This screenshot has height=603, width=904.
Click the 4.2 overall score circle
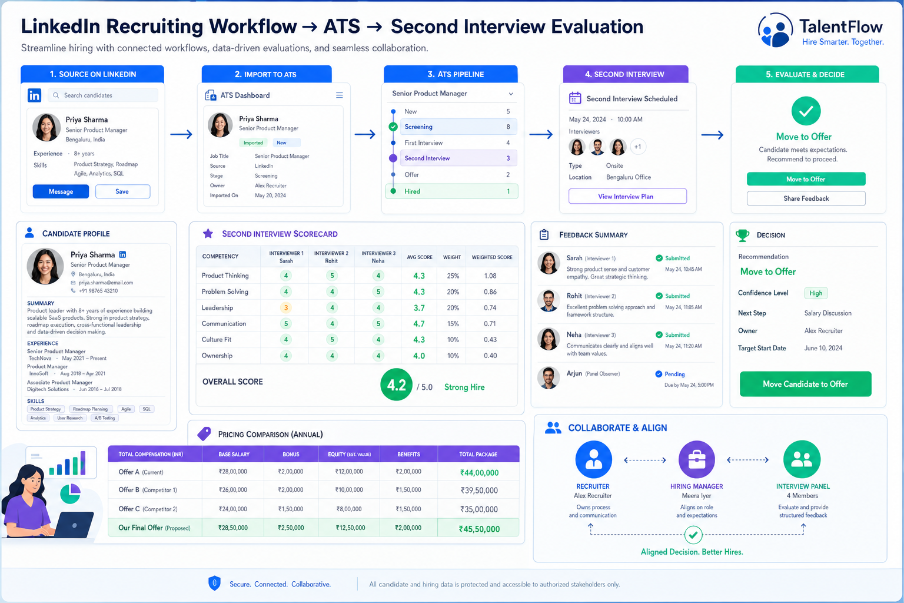point(397,385)
